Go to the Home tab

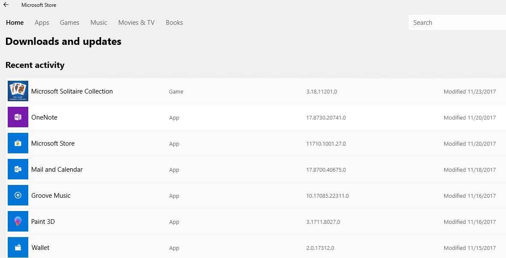pyautogui.click(x=15, y=23)
